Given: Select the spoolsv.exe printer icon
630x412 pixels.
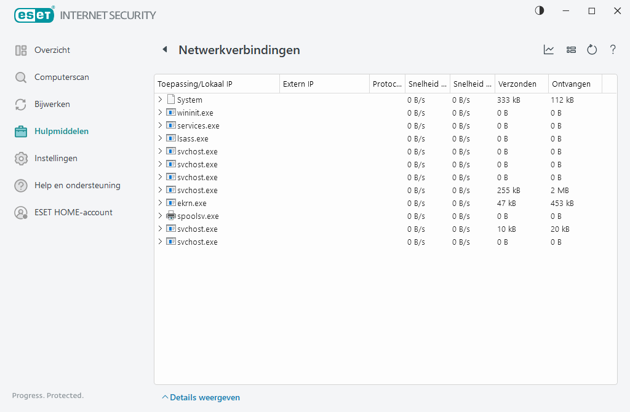Looking at the screenshot, I should (171, 216).
